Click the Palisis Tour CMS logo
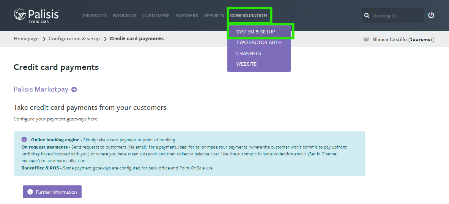 36,16
